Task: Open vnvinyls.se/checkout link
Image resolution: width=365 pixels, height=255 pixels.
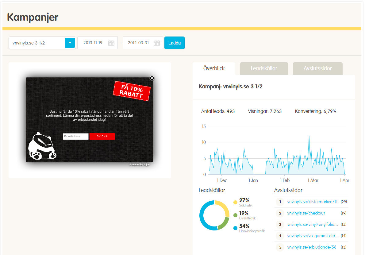Action: (x=306, y=213)
